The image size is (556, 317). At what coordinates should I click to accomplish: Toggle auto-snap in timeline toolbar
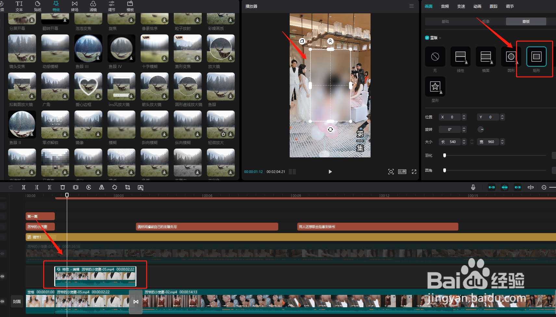coord(505,187)
